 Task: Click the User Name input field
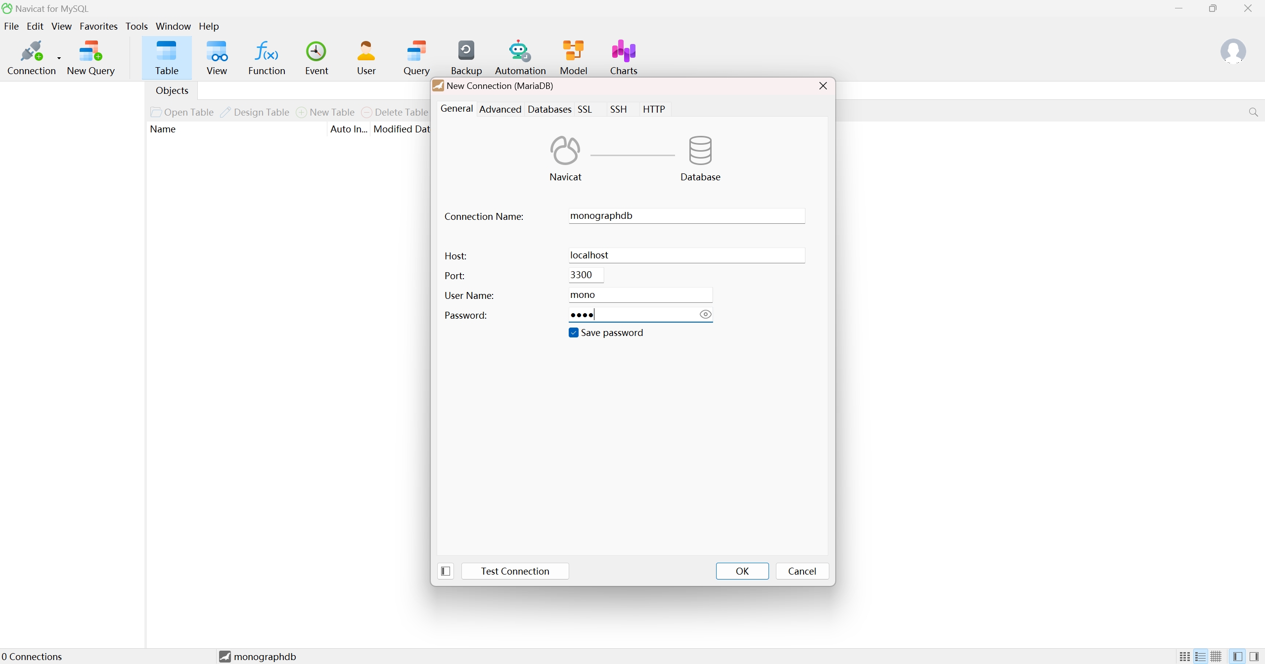click(640, 295)
